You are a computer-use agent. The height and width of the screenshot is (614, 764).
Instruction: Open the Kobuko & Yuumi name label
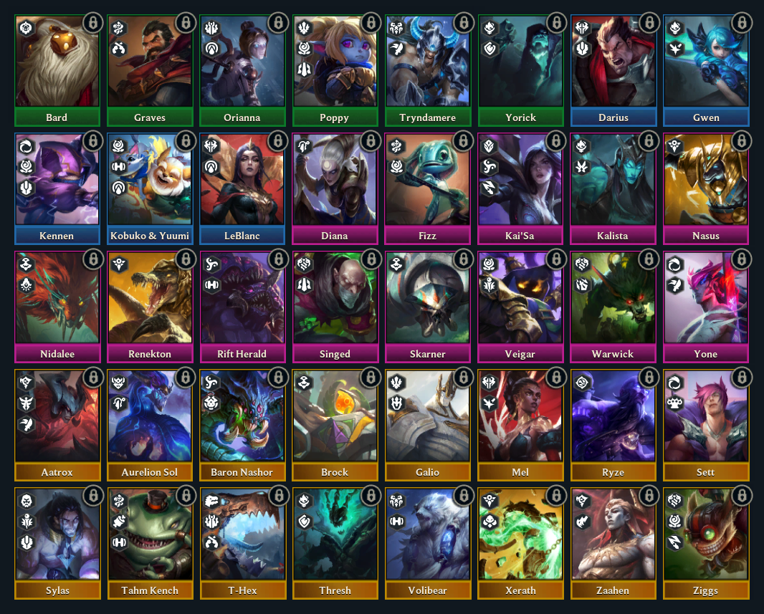(150, 236)
